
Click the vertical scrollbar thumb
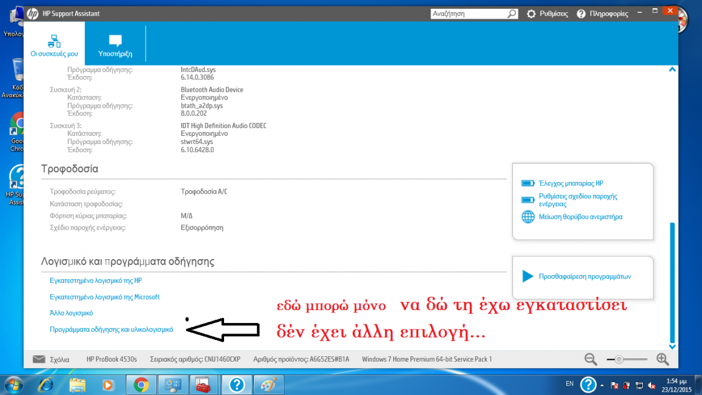[x=673, y=281]
